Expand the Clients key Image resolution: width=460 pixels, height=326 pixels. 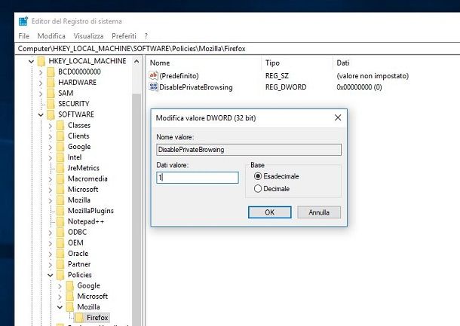point(51,136)
